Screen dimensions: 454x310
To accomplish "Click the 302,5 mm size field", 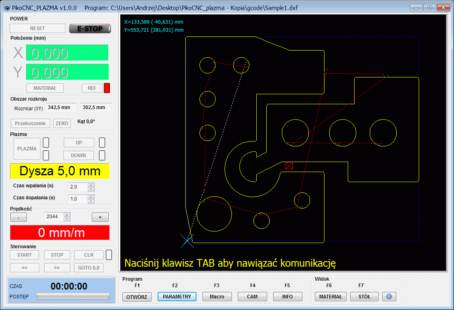I will (96, 107).
